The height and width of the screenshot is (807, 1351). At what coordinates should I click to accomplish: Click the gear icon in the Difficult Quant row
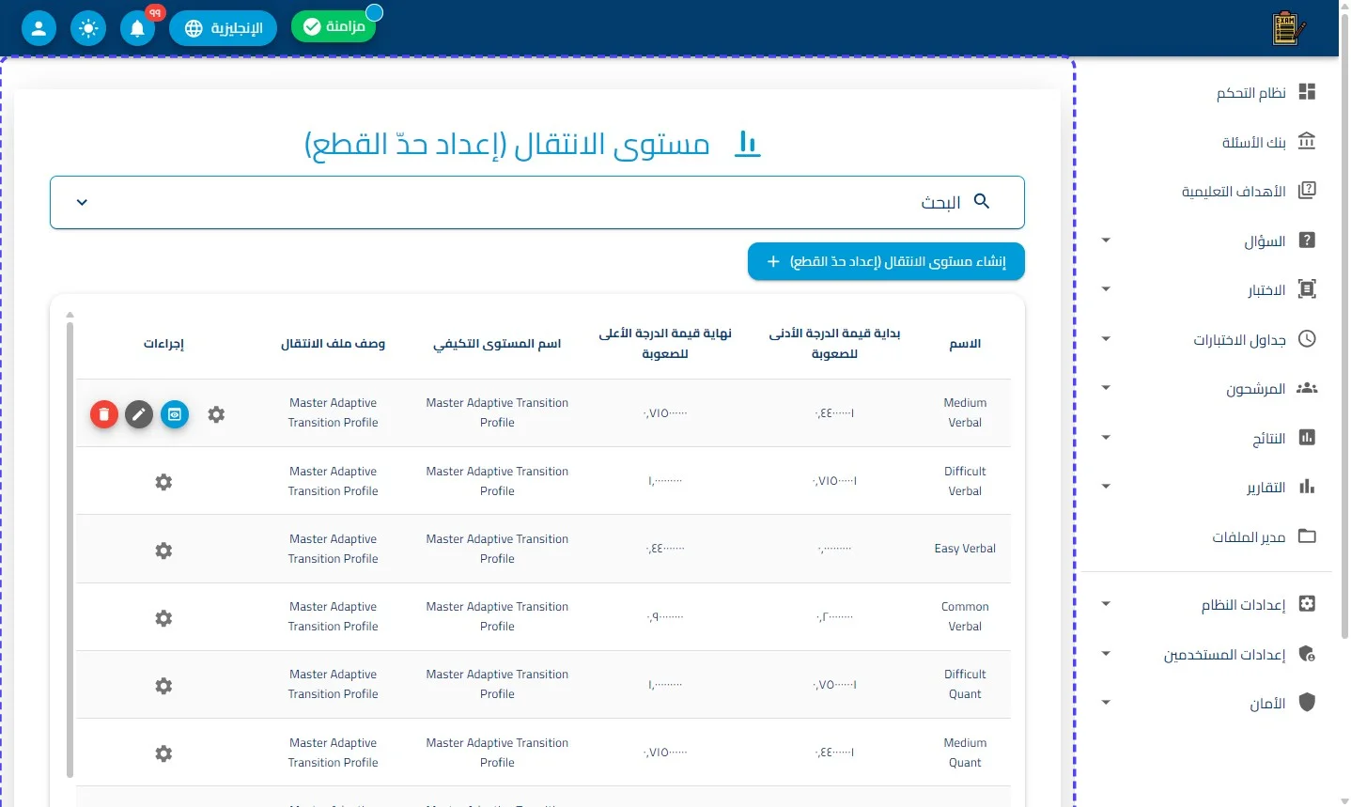(163, 686)
